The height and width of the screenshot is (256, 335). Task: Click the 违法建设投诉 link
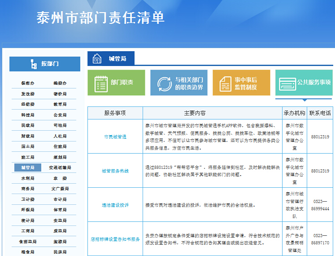coord(115,205)
